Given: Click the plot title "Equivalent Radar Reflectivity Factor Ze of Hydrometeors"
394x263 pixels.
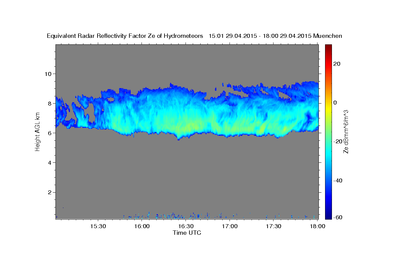Looking at the screenshot, I should [125, 36].
